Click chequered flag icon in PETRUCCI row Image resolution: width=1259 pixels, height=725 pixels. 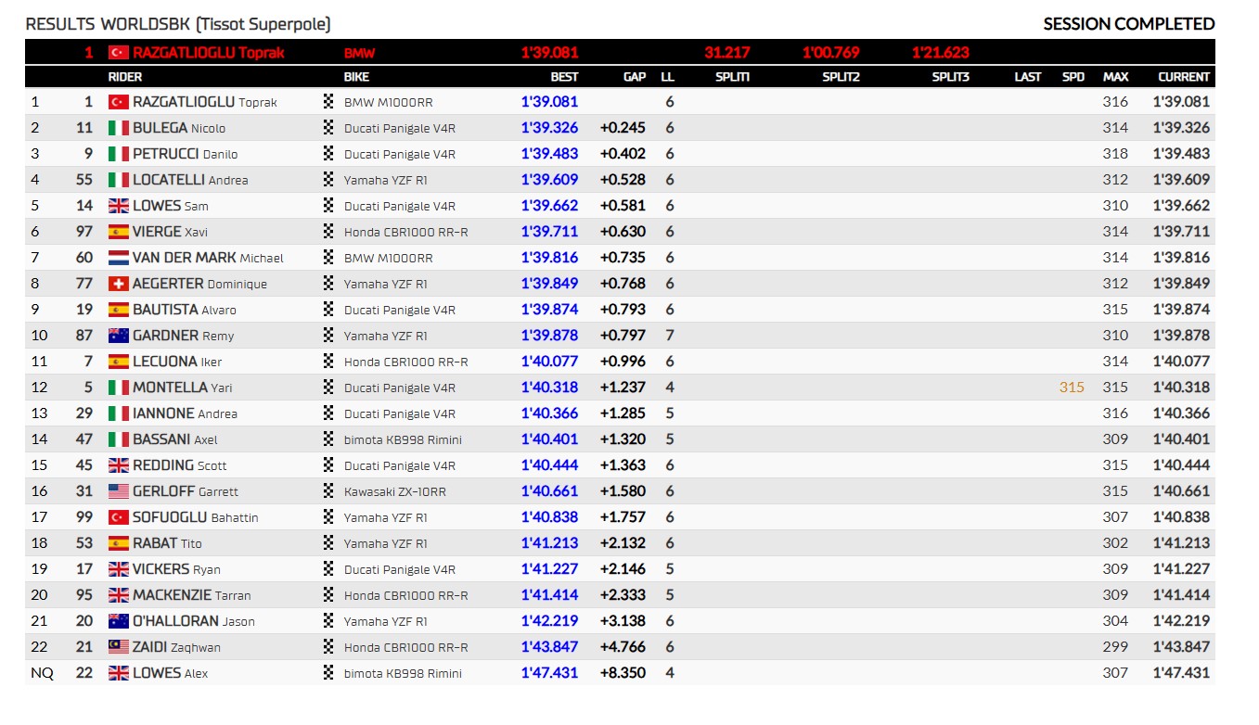point(328,154)
